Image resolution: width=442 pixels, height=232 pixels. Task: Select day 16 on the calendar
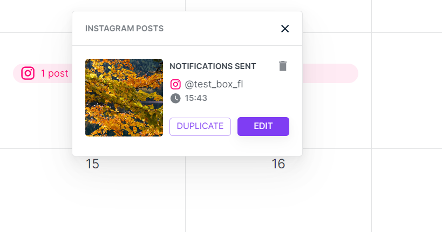(278, 164)
